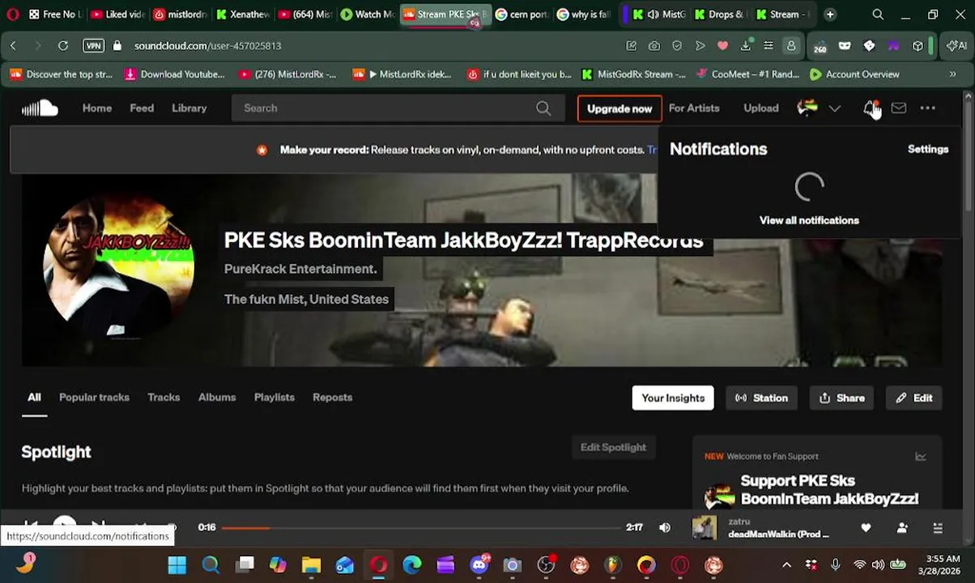Toggle the browser VPN badge
Screen dimensions: 975x583
point(93,46)
